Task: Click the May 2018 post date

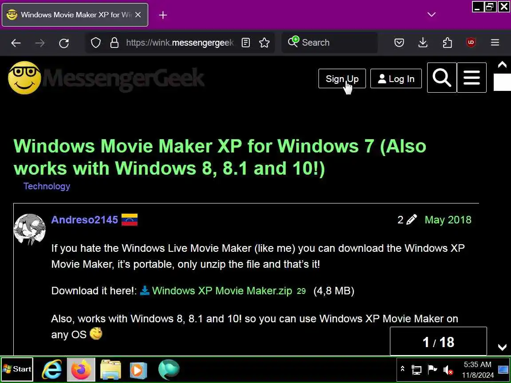Action: pyautogui.click(x=448, y=220)
